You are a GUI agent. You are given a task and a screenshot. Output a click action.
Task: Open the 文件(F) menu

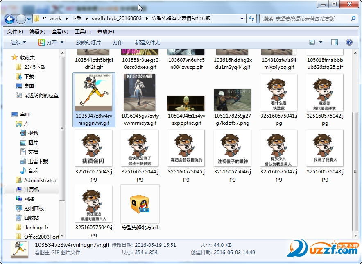point(15,32)
